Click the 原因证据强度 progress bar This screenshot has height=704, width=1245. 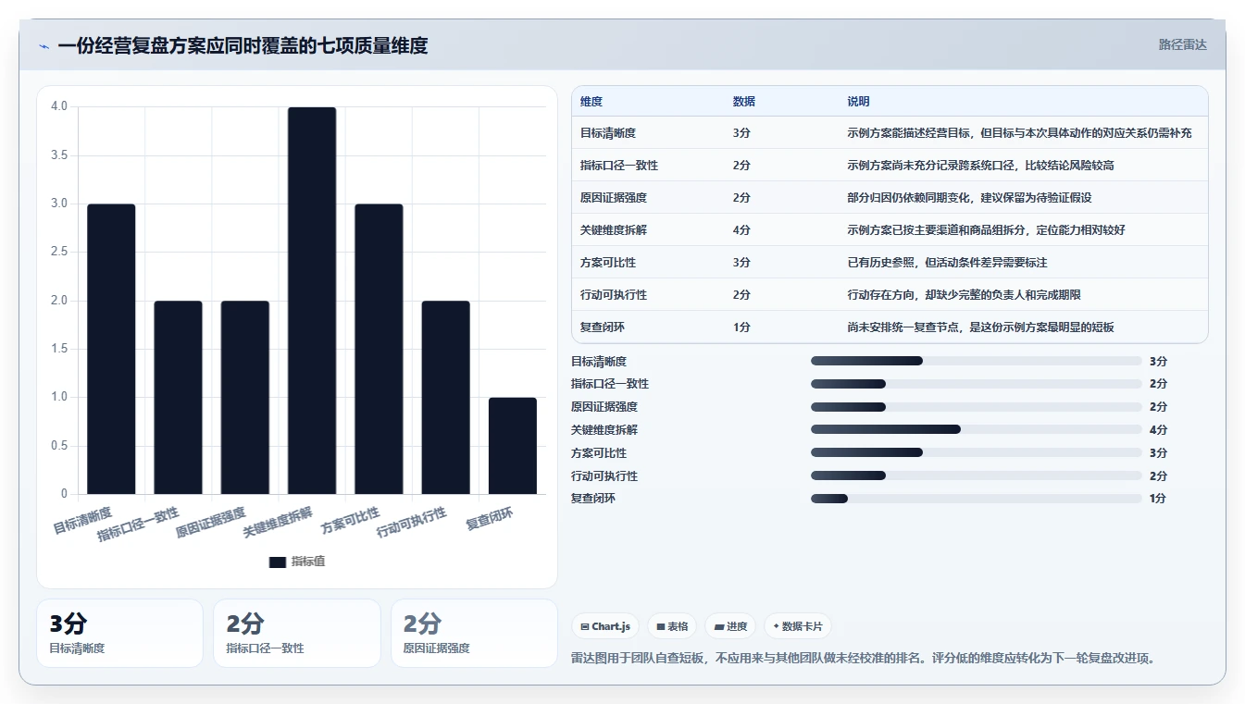(x=977, y=407)
